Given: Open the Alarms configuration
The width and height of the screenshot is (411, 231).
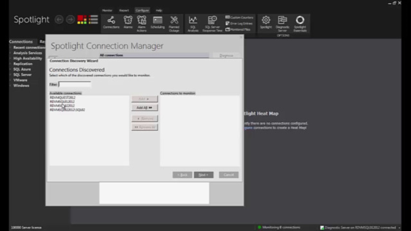Looking at the screenshot, I should click(128, 22).
